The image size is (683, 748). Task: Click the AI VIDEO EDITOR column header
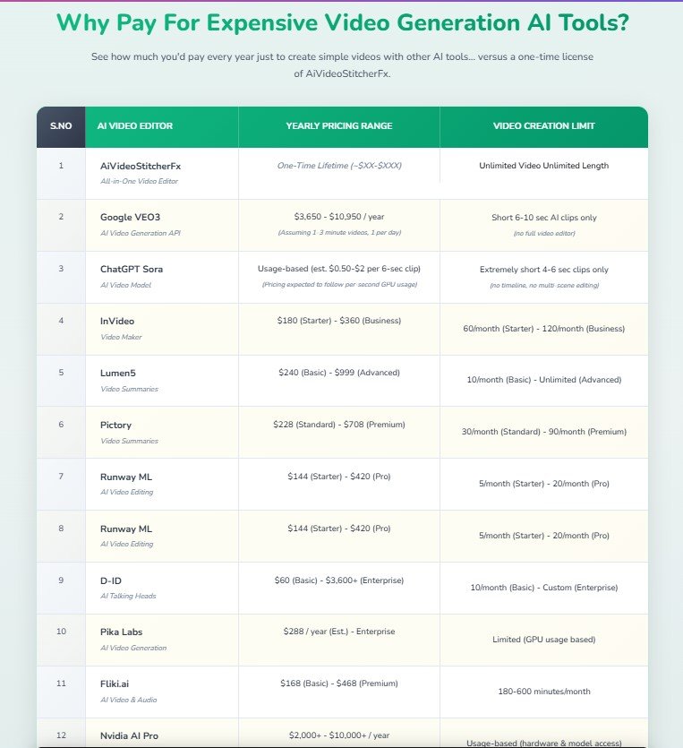(135, 126)
